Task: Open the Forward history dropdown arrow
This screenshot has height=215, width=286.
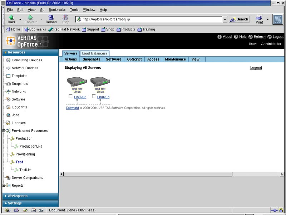Action: coord(41,19)
